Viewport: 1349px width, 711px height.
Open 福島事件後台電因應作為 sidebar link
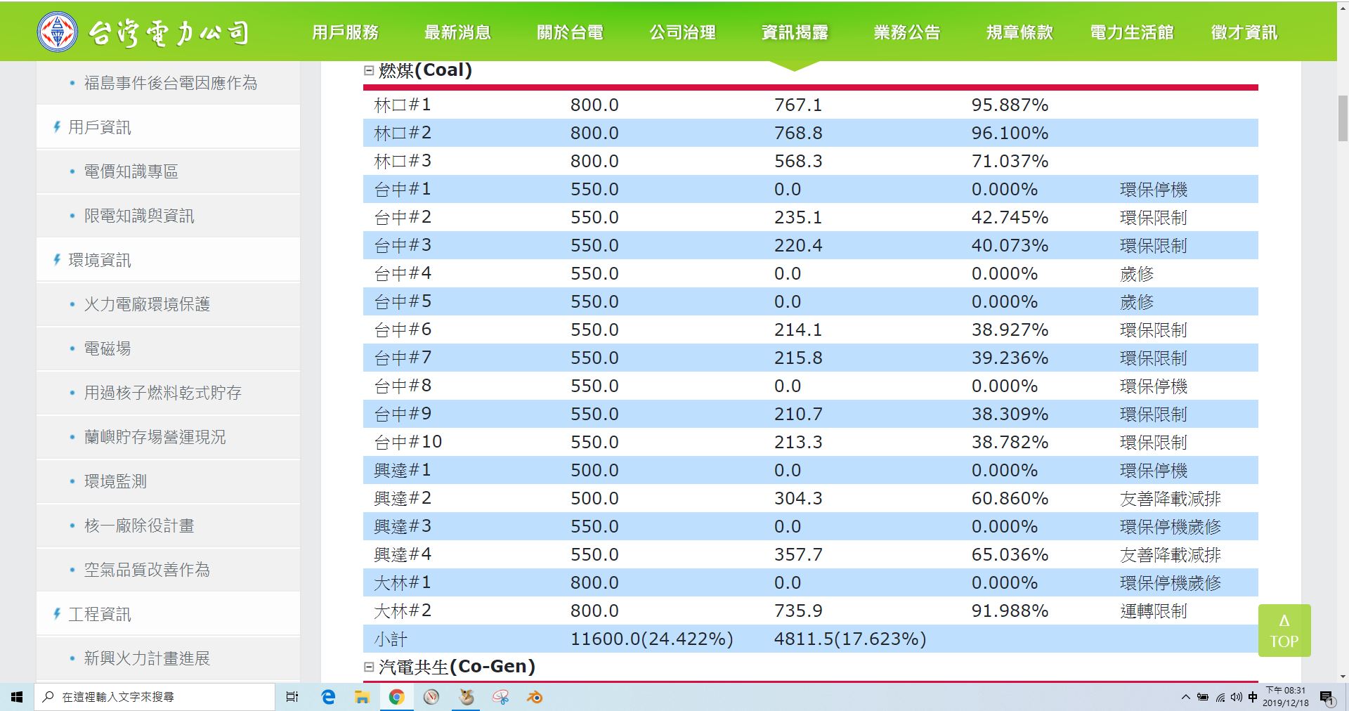click(x=171, y=83)
